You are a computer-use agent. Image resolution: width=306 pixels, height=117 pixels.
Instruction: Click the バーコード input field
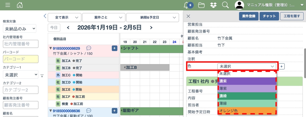pos(21,59)
